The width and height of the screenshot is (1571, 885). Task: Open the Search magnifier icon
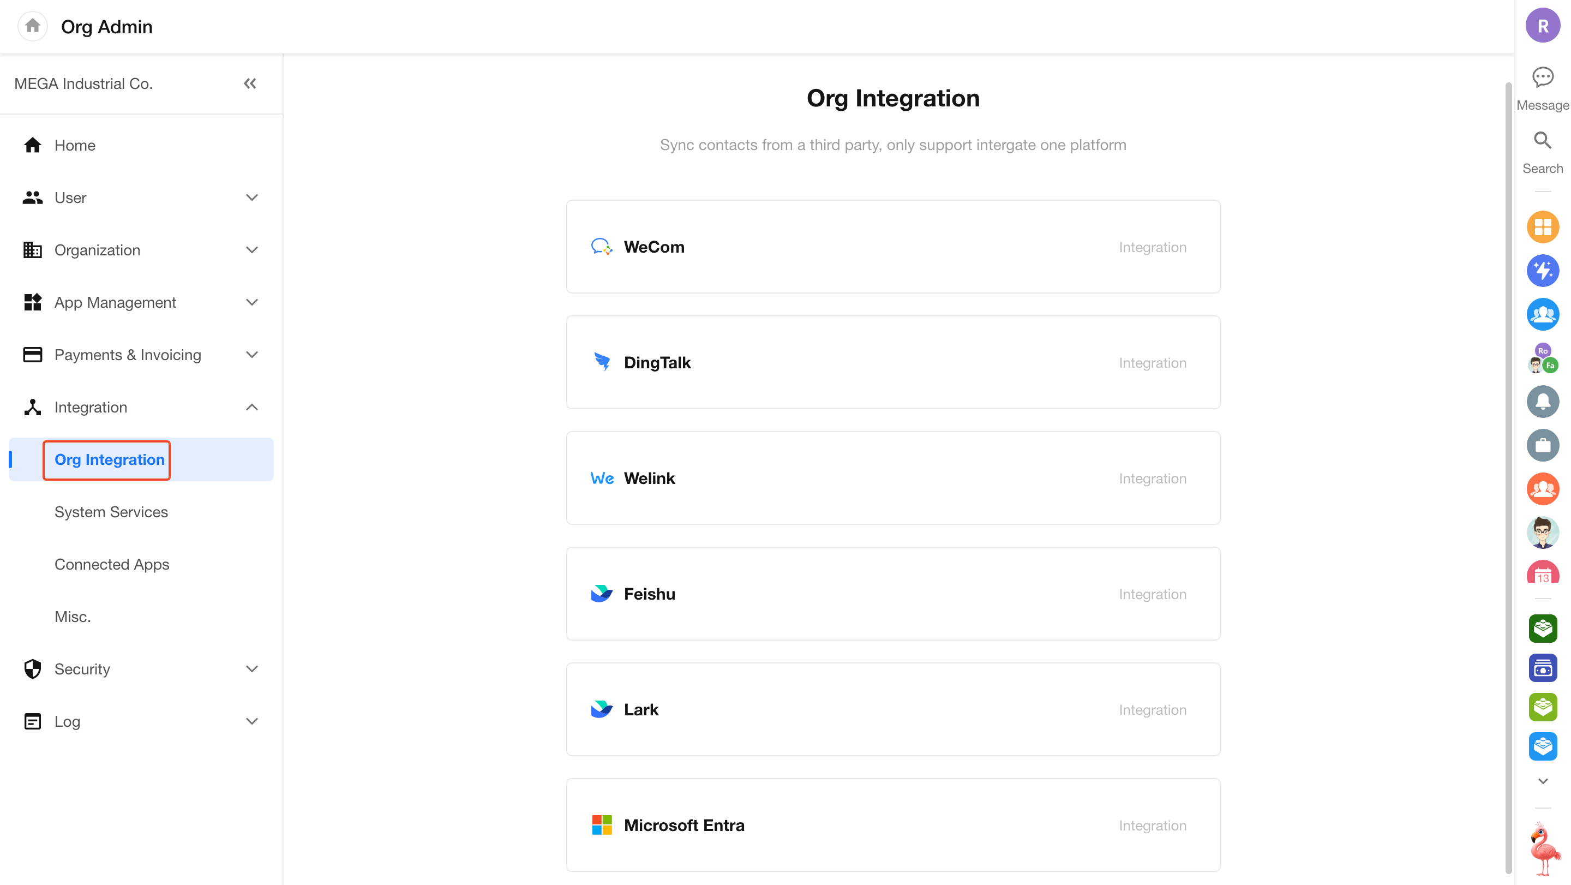[x=1542, y=141]
